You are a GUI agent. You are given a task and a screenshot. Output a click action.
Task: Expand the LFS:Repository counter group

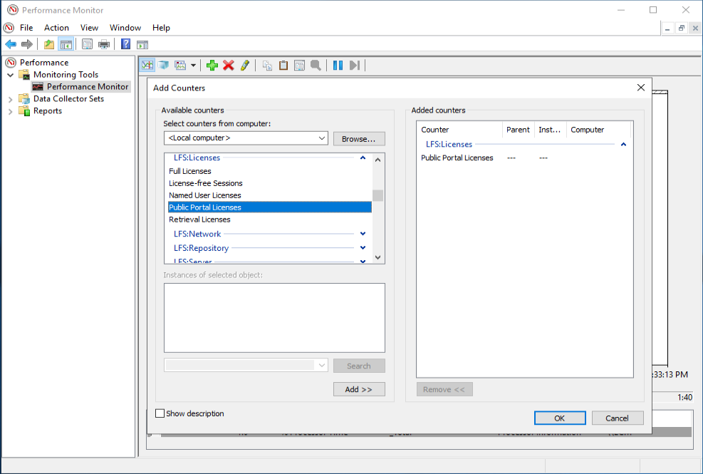pyautogui.click(x=363, y=248)
